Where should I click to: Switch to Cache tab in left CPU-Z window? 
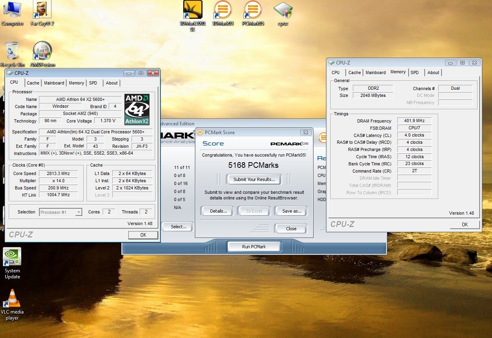(33, 83)
